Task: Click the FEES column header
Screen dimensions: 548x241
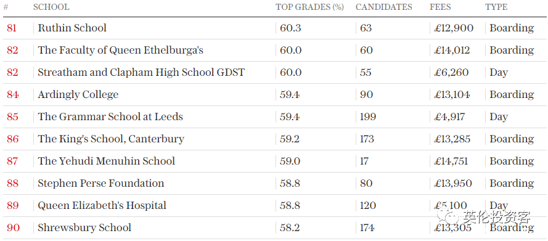Action: (x=440, y=7)
